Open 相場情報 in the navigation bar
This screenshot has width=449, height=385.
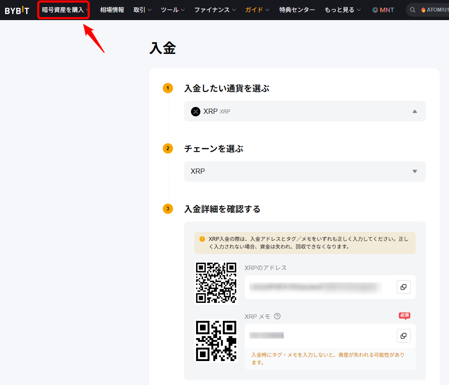(x=112, y=10)
